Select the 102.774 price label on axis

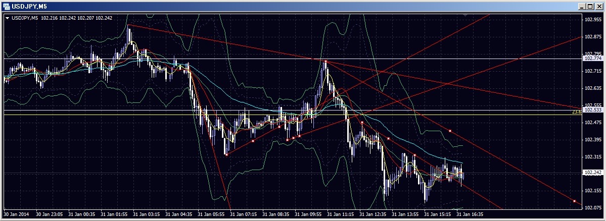point(593,59)
